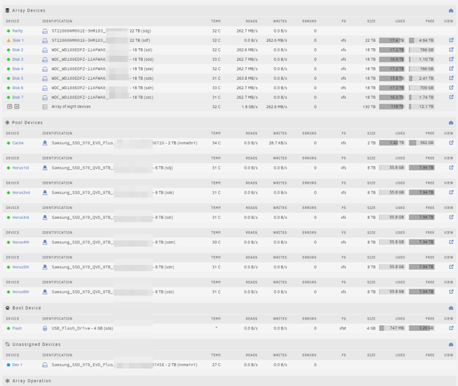Browse Disk 4 via its view icon
Image resolution: width=458 pixels, height=386 pixels.
click(x=451, y=68)
